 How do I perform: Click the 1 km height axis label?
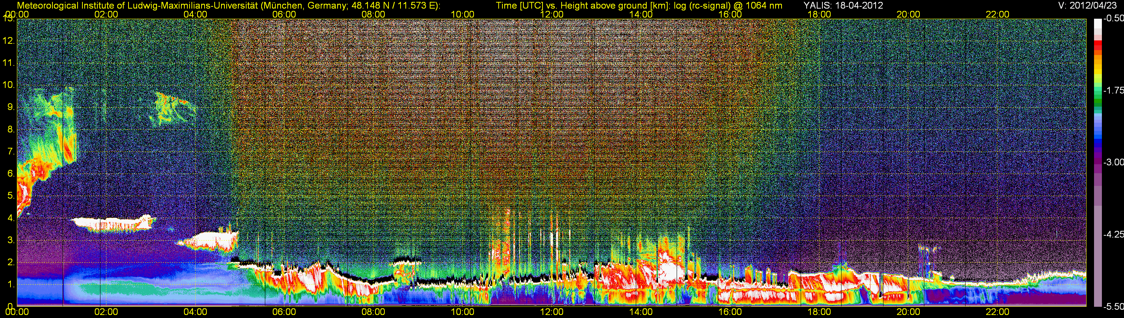tap(11, 284)
